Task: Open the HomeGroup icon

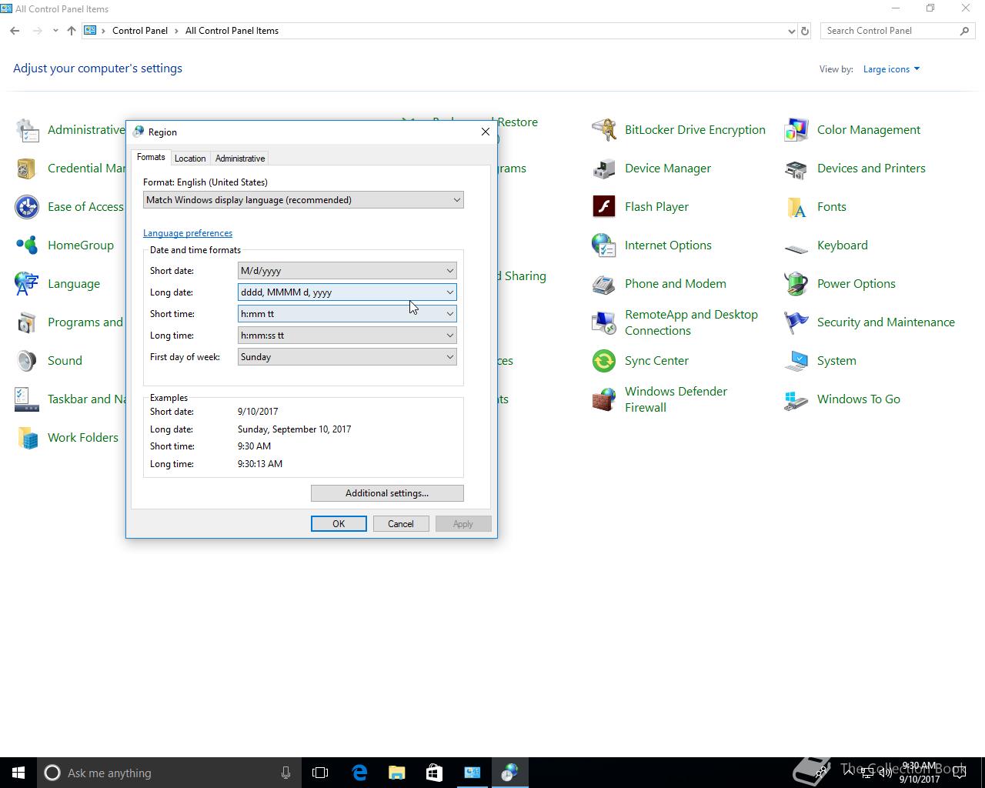Action: coord(27,245)
